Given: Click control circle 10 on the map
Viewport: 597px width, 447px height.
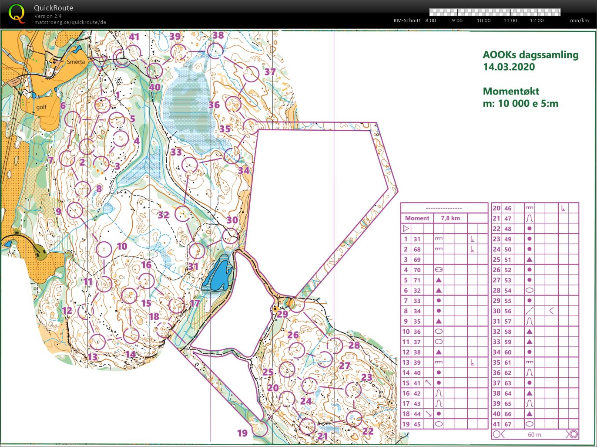Looking at the screenshot, I should [104, 250].
